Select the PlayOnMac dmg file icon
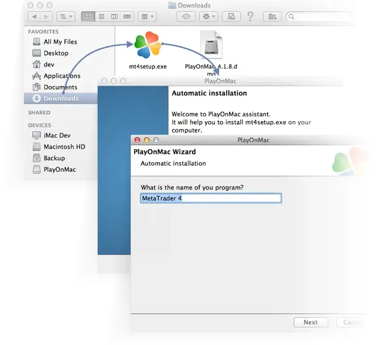The height and width of the screenshot is (345, 378). pyautogui.click(x=211, y=44)
